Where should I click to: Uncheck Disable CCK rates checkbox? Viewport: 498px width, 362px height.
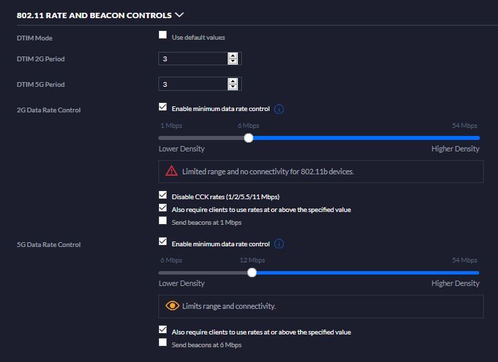point(162,195)
